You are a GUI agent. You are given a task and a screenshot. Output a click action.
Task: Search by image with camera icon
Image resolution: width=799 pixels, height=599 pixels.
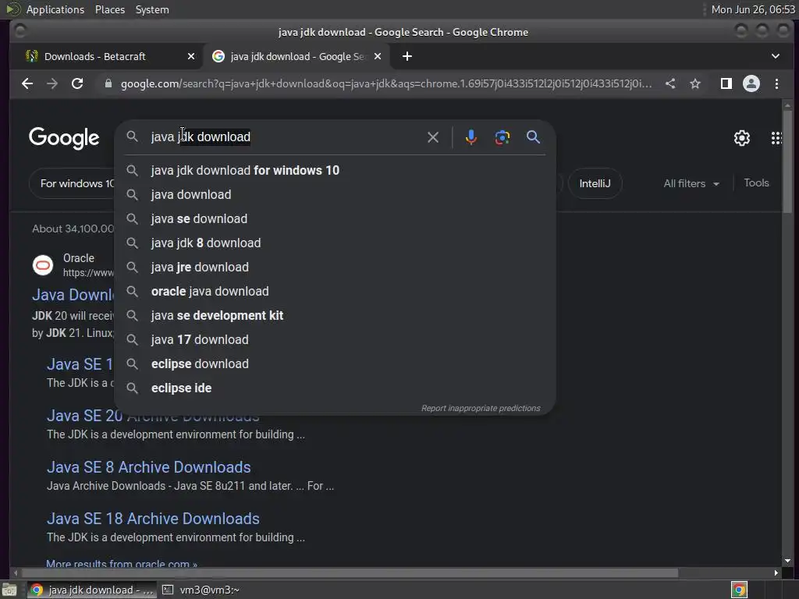coord(502,137)
